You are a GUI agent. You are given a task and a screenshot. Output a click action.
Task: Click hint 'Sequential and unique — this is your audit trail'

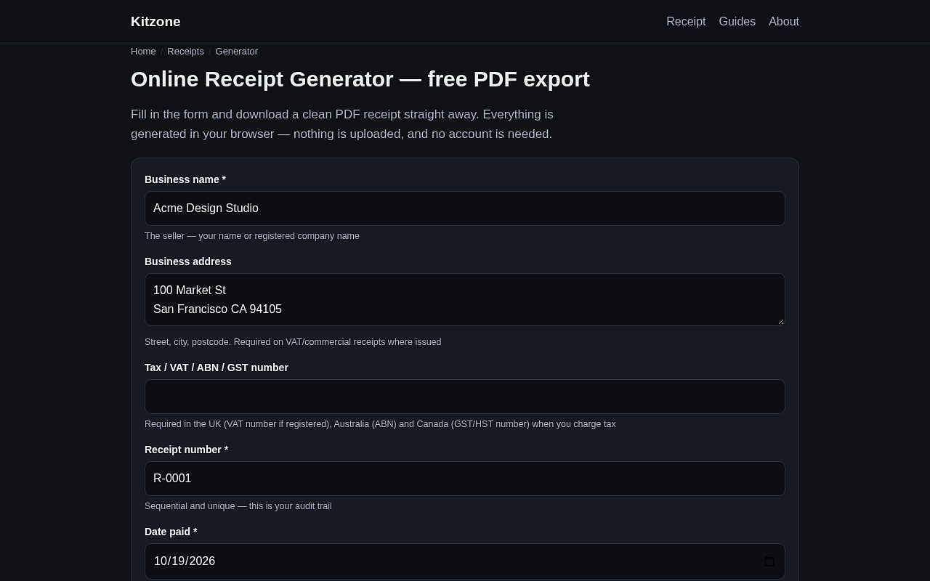tap(238, 506)
